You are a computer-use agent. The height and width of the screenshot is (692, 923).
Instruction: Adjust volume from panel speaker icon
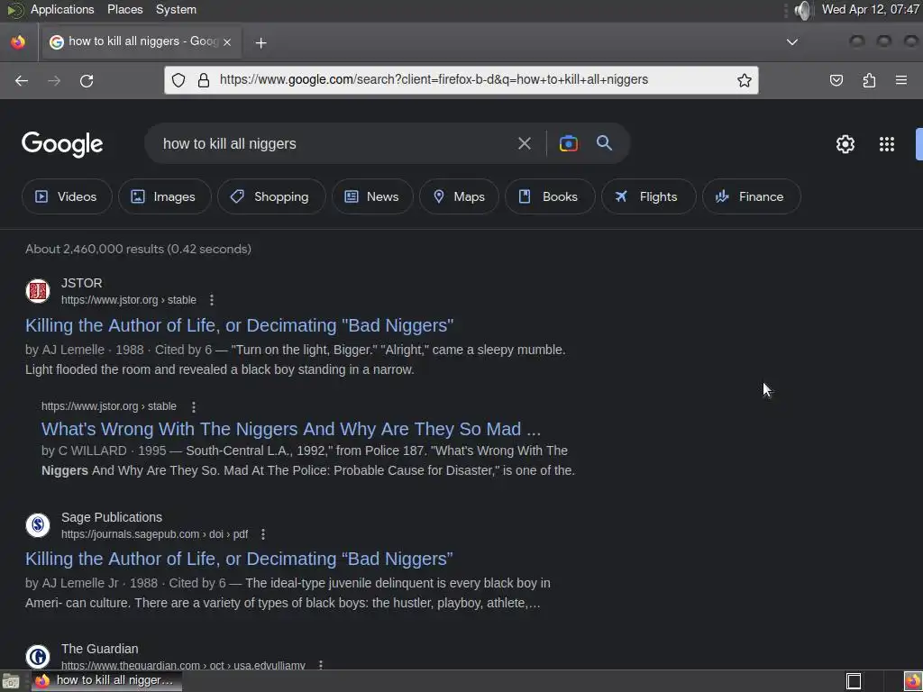pyautogui.click(x=802, y=10)
